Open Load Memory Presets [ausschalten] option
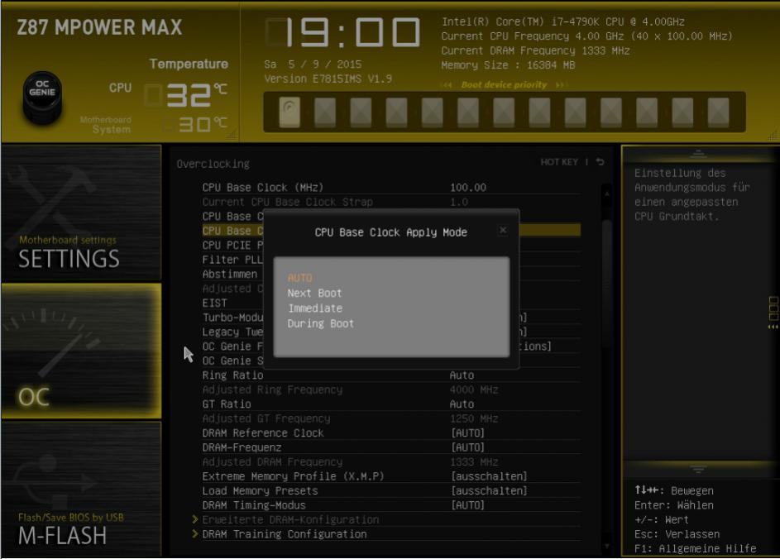The width and height of the screenshot is (780, 559). click(489, 491)
